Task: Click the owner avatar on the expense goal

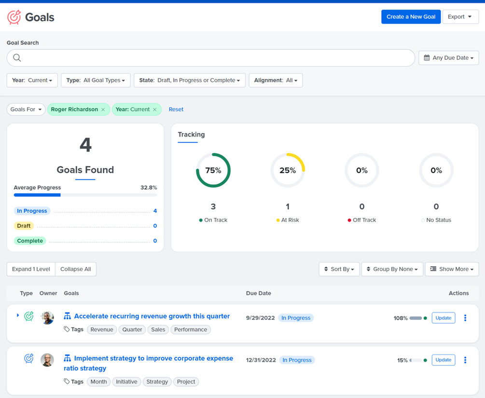Action: point(47,360)
